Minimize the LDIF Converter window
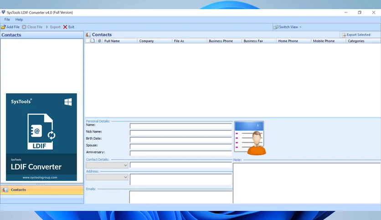381x220 pixels. (x=346, y=12)
